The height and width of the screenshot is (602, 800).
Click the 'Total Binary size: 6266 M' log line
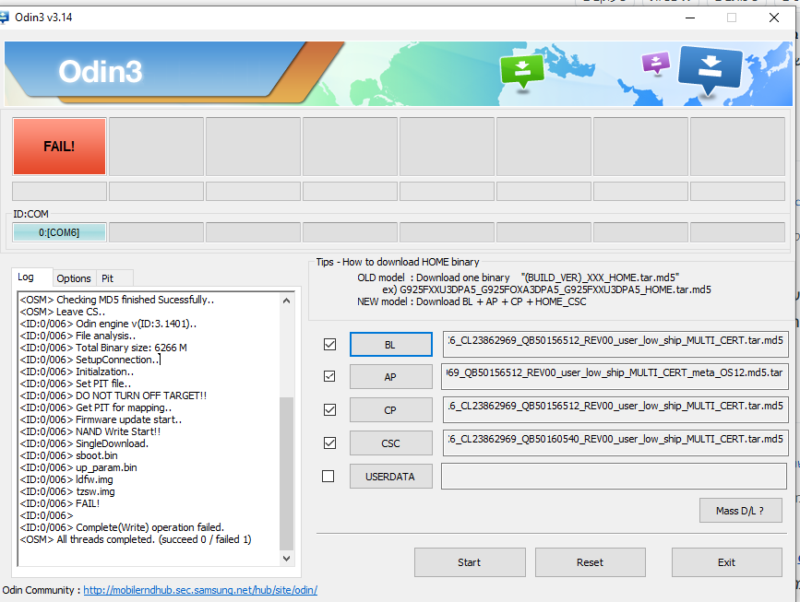(103, 348)
